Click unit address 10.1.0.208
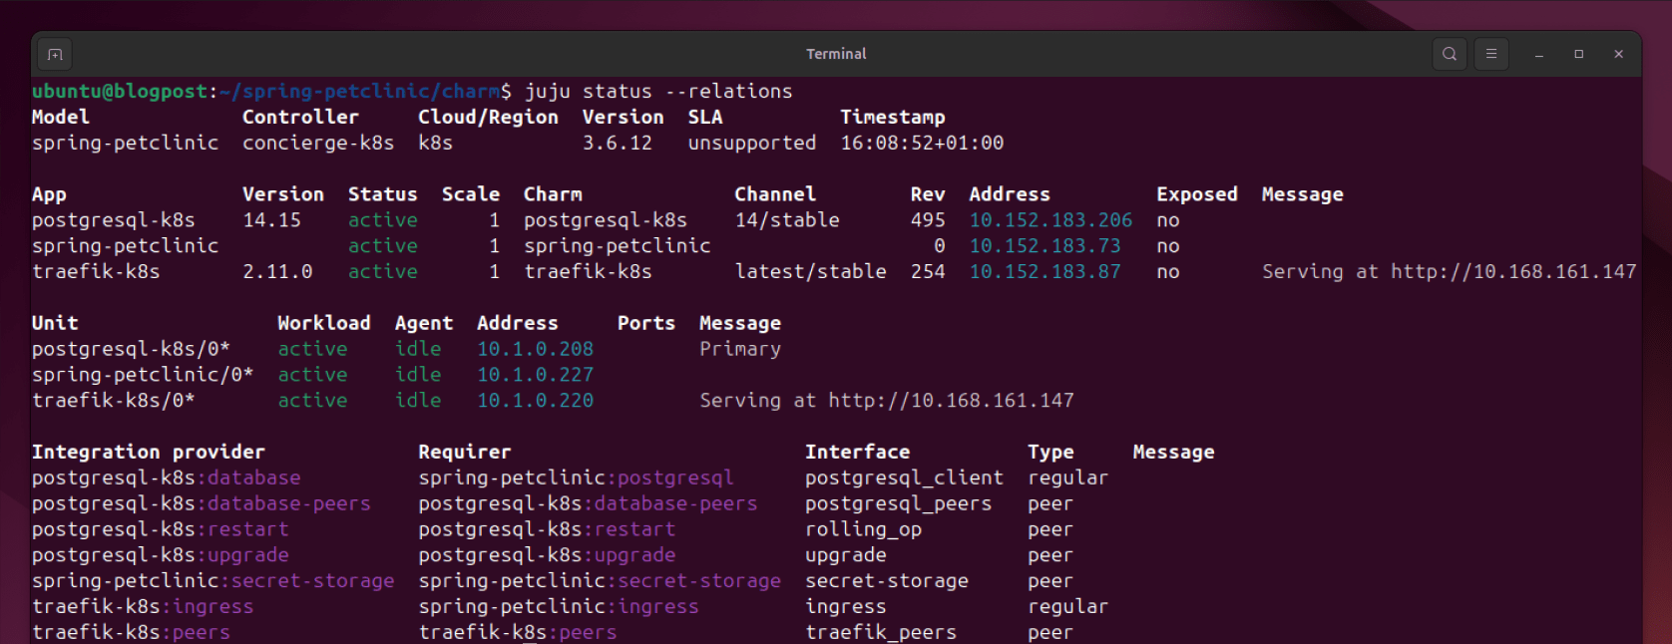 click(x=535, y=349)
